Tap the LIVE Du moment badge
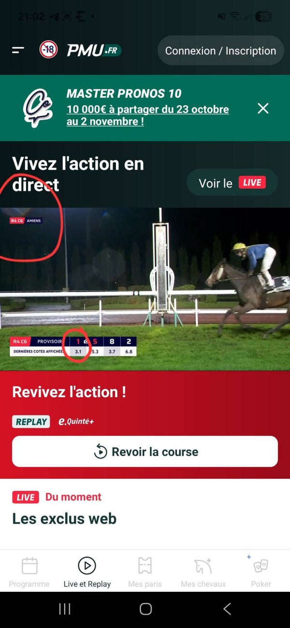Screen dimensions: 290x628 pos(26,497)
